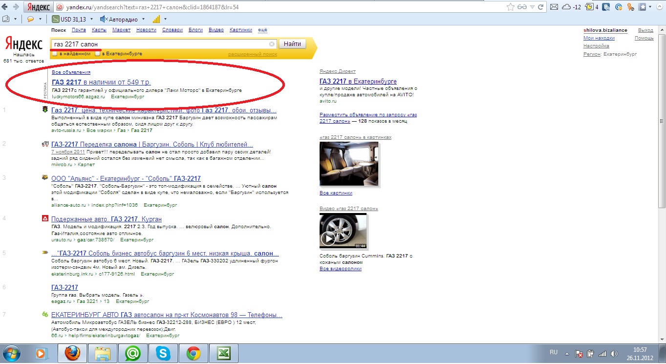Tick the 'в Екатеринбурге' checkbox
Image resolution: width=666 pixels, height=364 pixels.
click(97, 53)
